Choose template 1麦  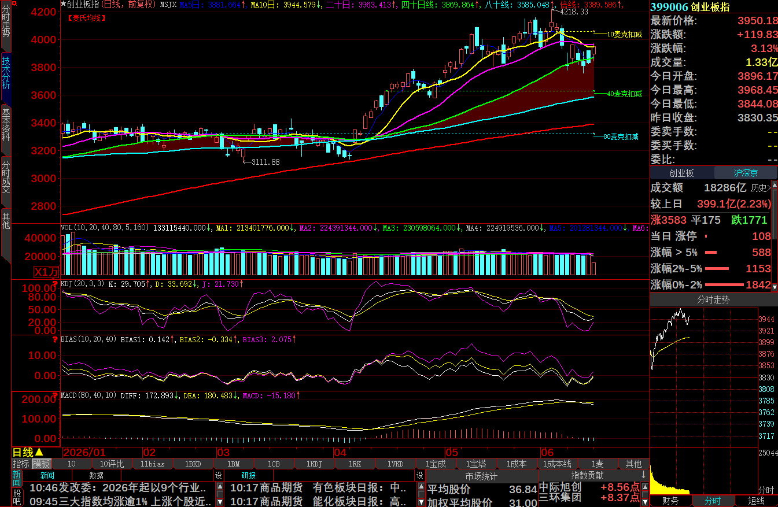[x=598, y=464]
